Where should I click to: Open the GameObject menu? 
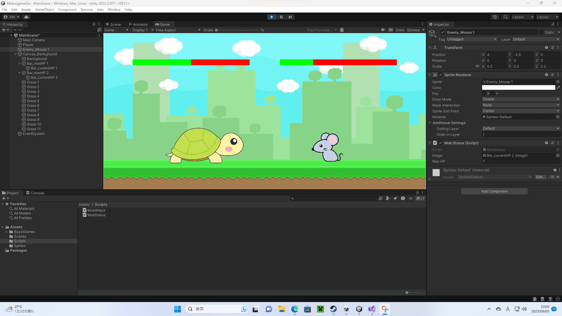click(x=44, y=9)
